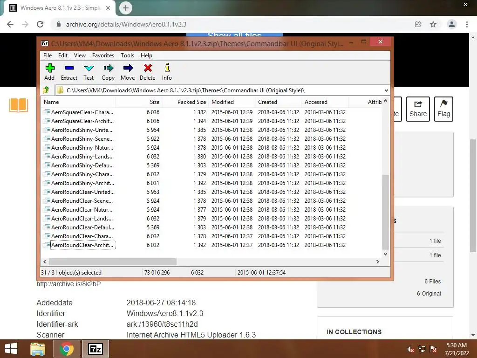Open a new Chrome tab
Screen dimensions: 477x358
[x=126, y=8]
